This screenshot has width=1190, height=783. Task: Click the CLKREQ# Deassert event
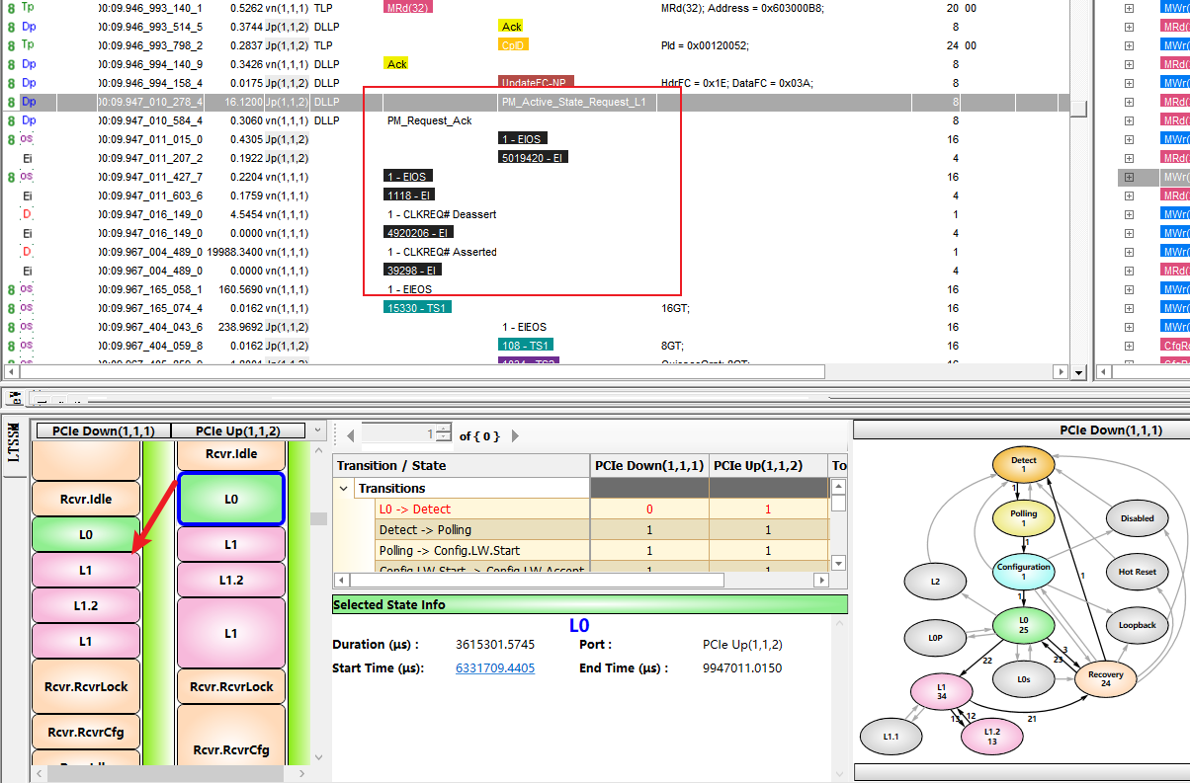click(442, 214)
